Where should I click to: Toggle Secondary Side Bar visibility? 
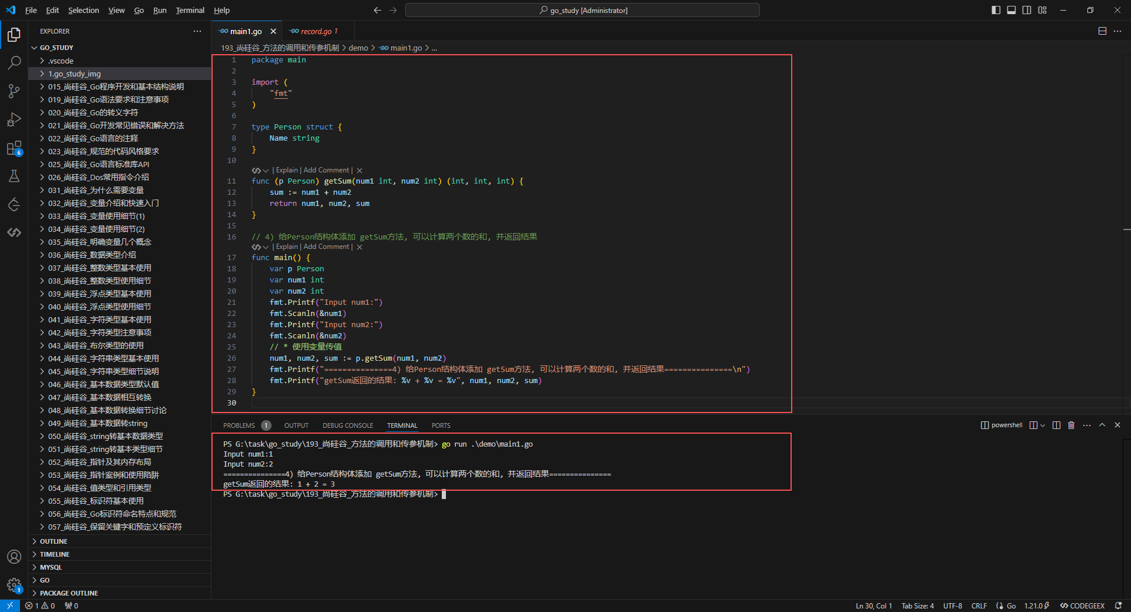(1027, 10)
